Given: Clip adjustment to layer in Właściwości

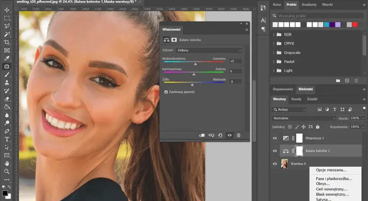Looking at the screenshot, I should (x=202, y=135).
